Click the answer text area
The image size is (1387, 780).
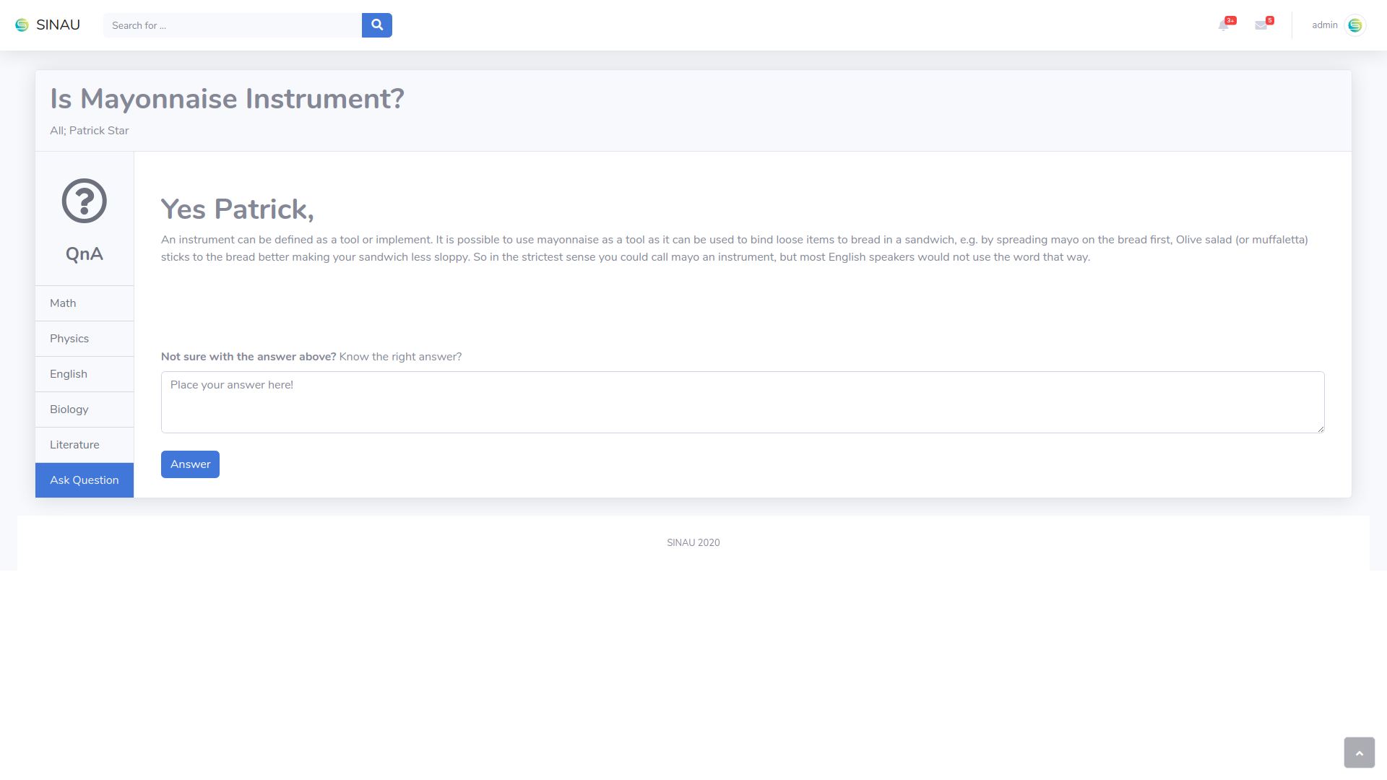pos(742,402)
